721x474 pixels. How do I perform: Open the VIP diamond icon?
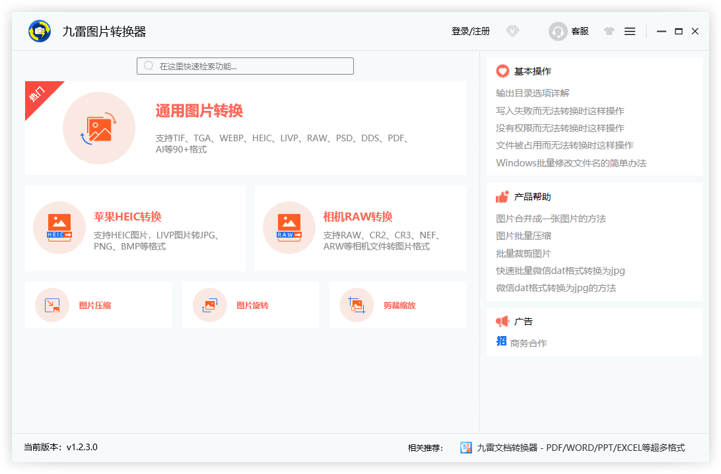click(x=513, y=31)
